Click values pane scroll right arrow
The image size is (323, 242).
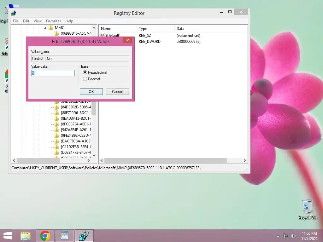click(x=245, y=160)
